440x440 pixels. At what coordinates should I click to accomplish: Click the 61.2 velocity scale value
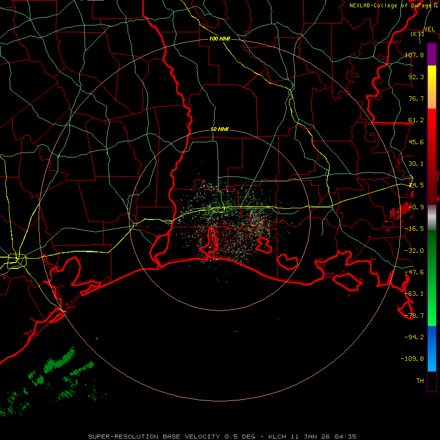click(x=416, y=120)
